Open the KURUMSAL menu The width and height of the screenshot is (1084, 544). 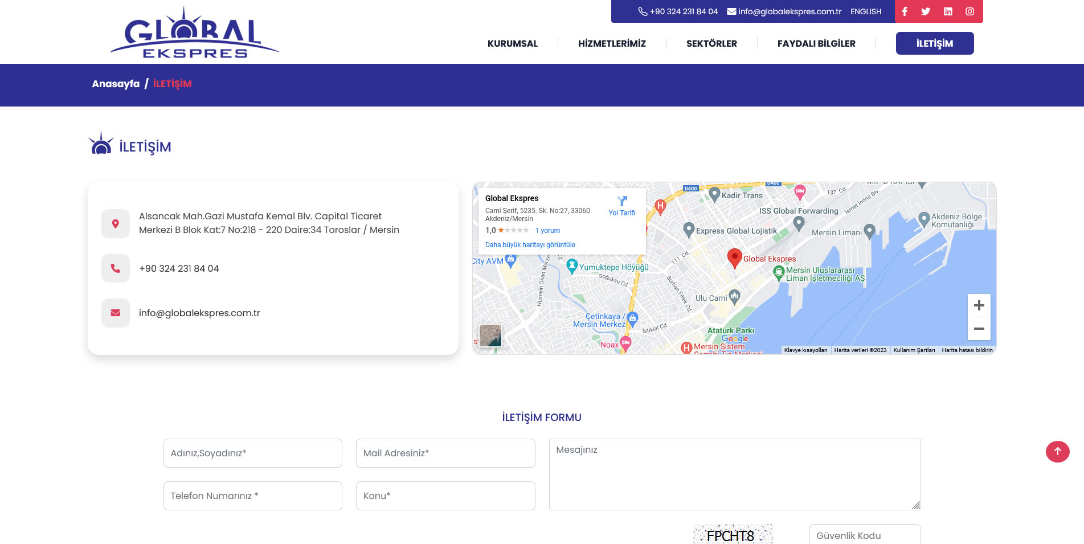point(513,43)
